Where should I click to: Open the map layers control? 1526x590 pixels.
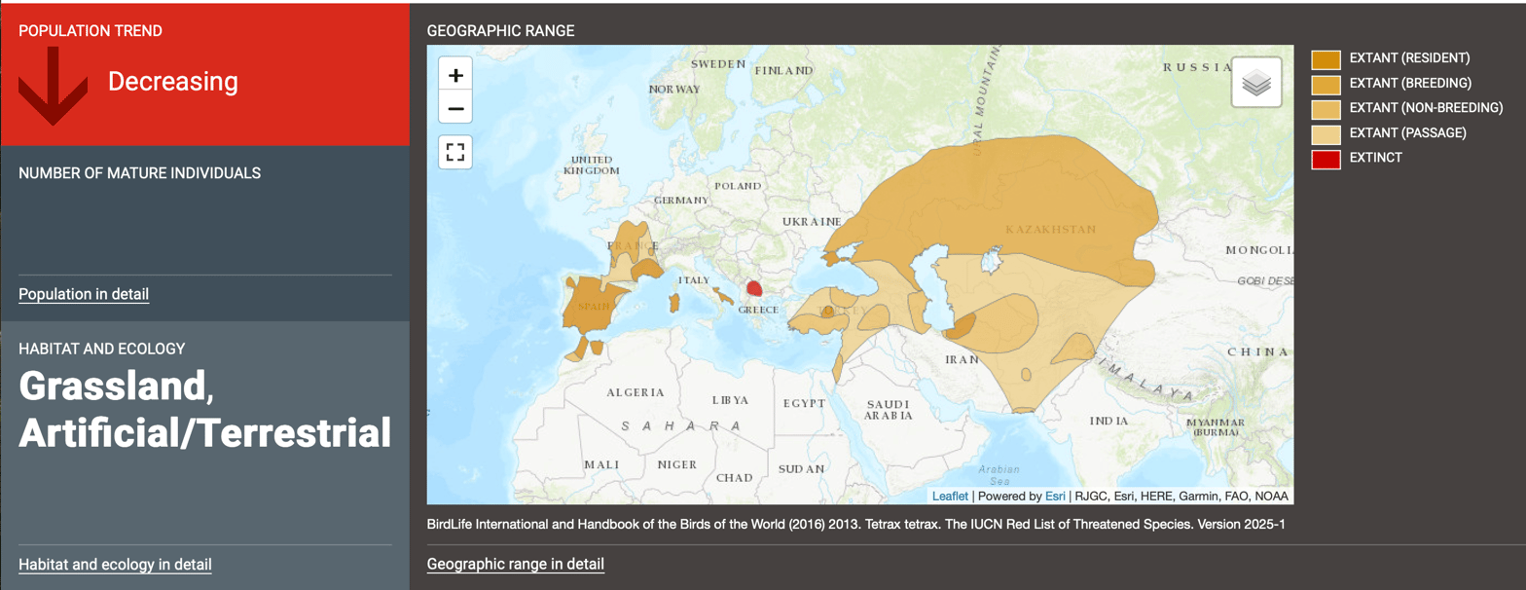tap(1256, 82)
